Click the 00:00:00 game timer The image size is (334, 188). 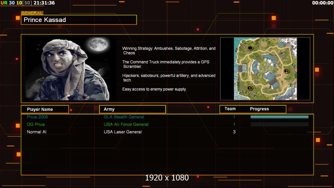(323, 3)
